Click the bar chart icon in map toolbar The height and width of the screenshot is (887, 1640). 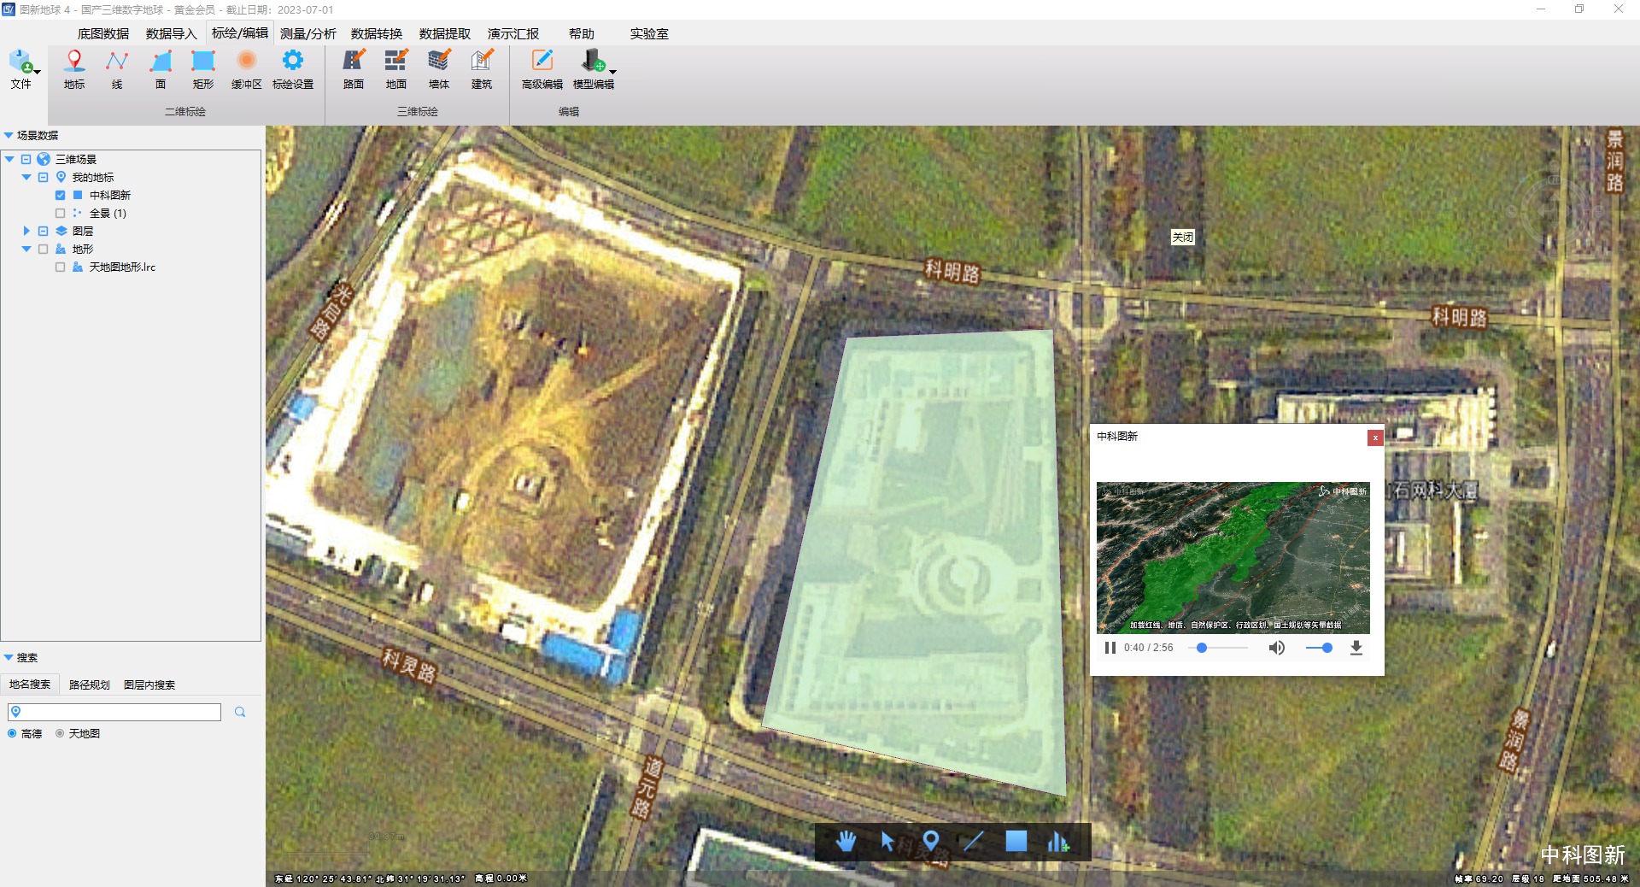click(x=1058, y=842)
